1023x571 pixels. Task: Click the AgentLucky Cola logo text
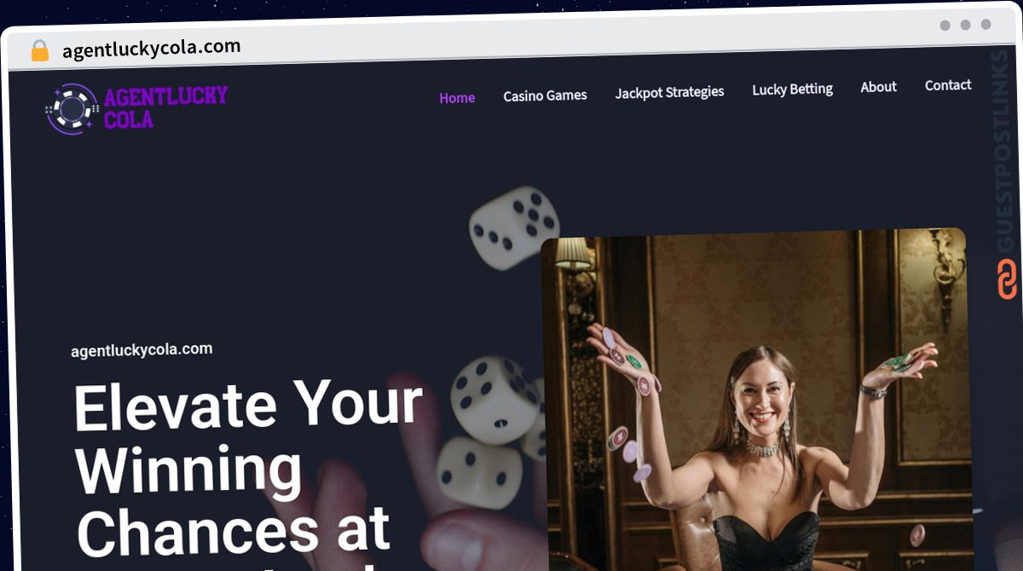pos(166,107)
